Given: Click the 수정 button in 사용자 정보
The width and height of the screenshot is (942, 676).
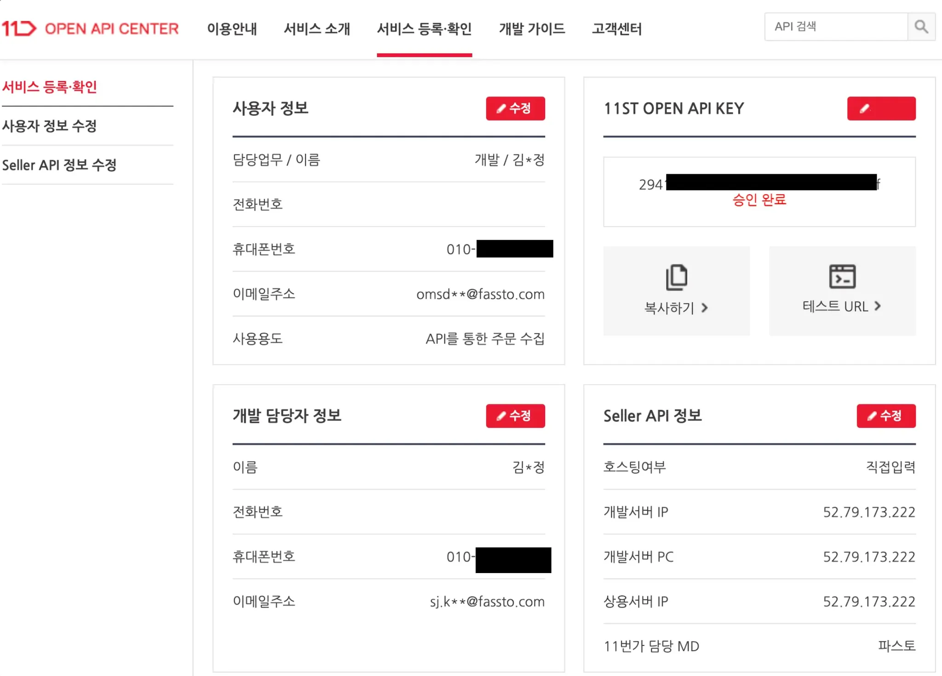Looking at the screenshot, I should coord(515,108).
